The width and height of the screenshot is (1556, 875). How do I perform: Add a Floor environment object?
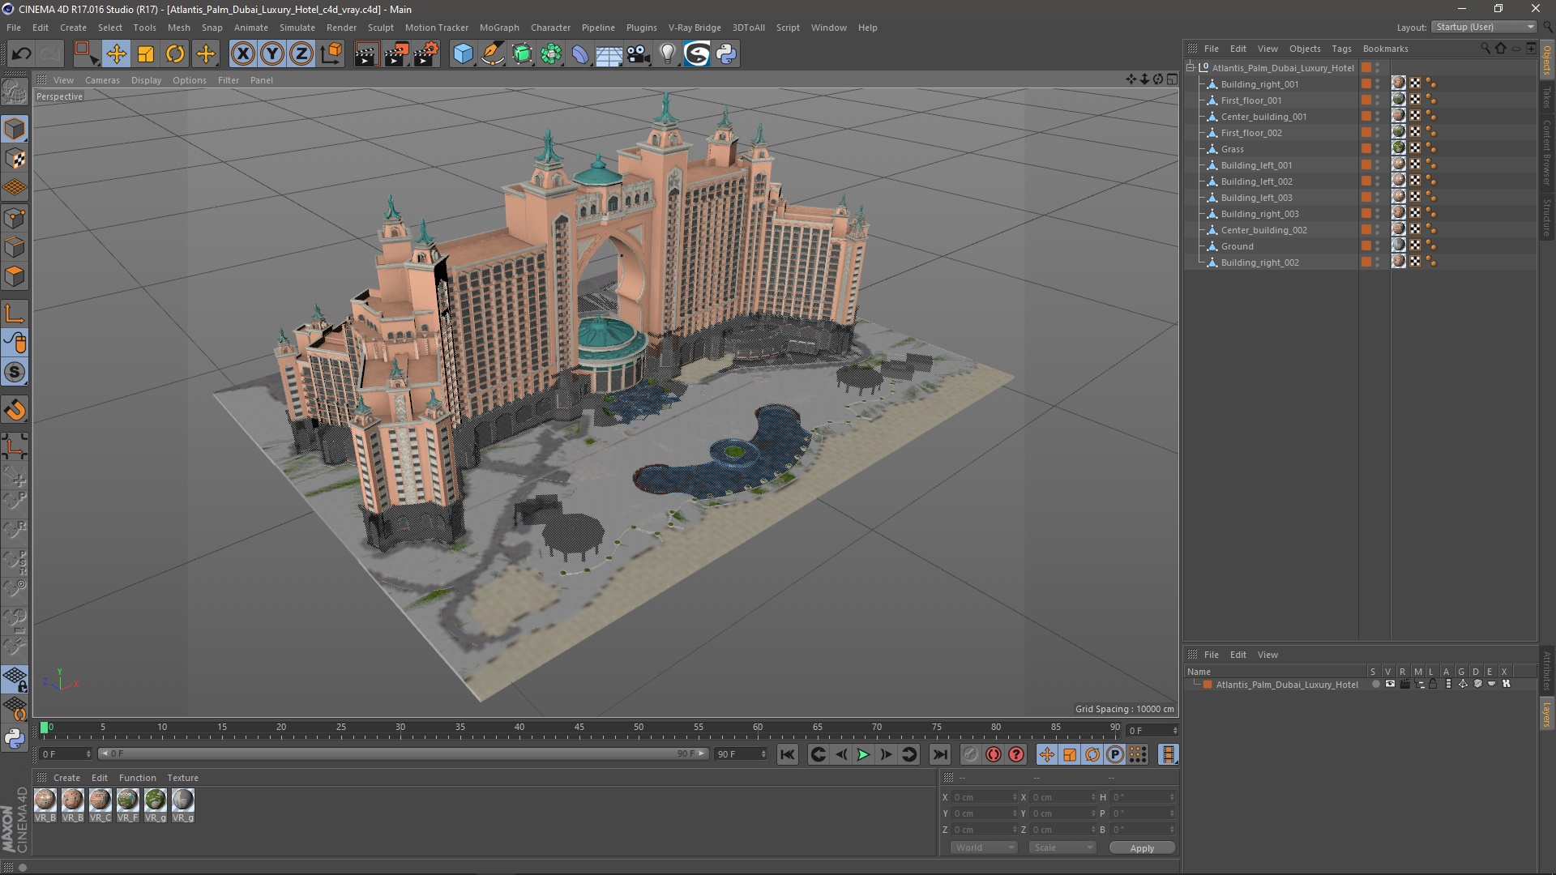coord(609,54)
